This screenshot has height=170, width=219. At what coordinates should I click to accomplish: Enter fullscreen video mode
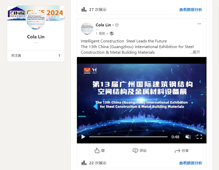click(x=199, y=137)
